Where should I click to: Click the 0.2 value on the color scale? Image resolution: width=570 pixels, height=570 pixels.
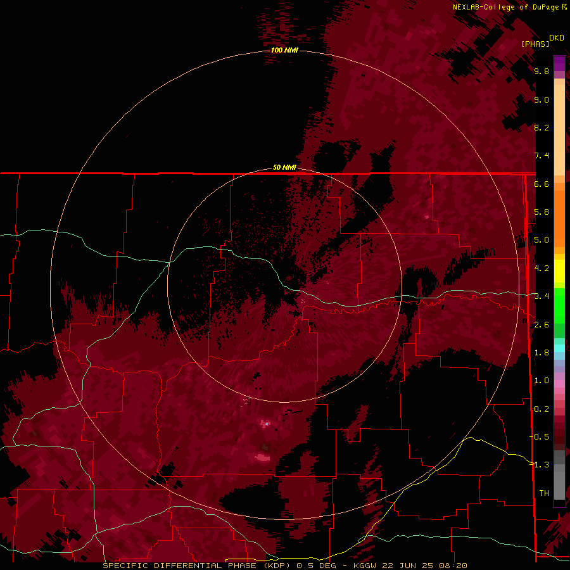(541, 409)
